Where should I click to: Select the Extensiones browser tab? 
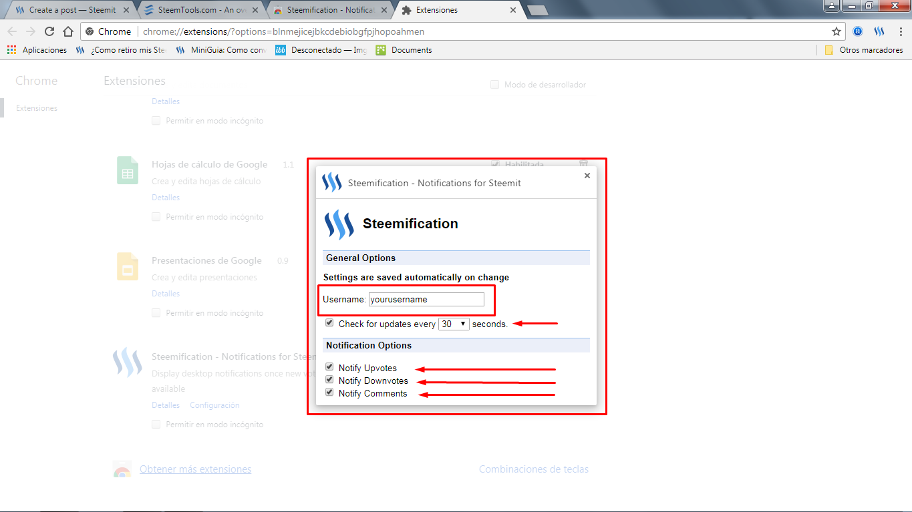click(x=458, y=10)
